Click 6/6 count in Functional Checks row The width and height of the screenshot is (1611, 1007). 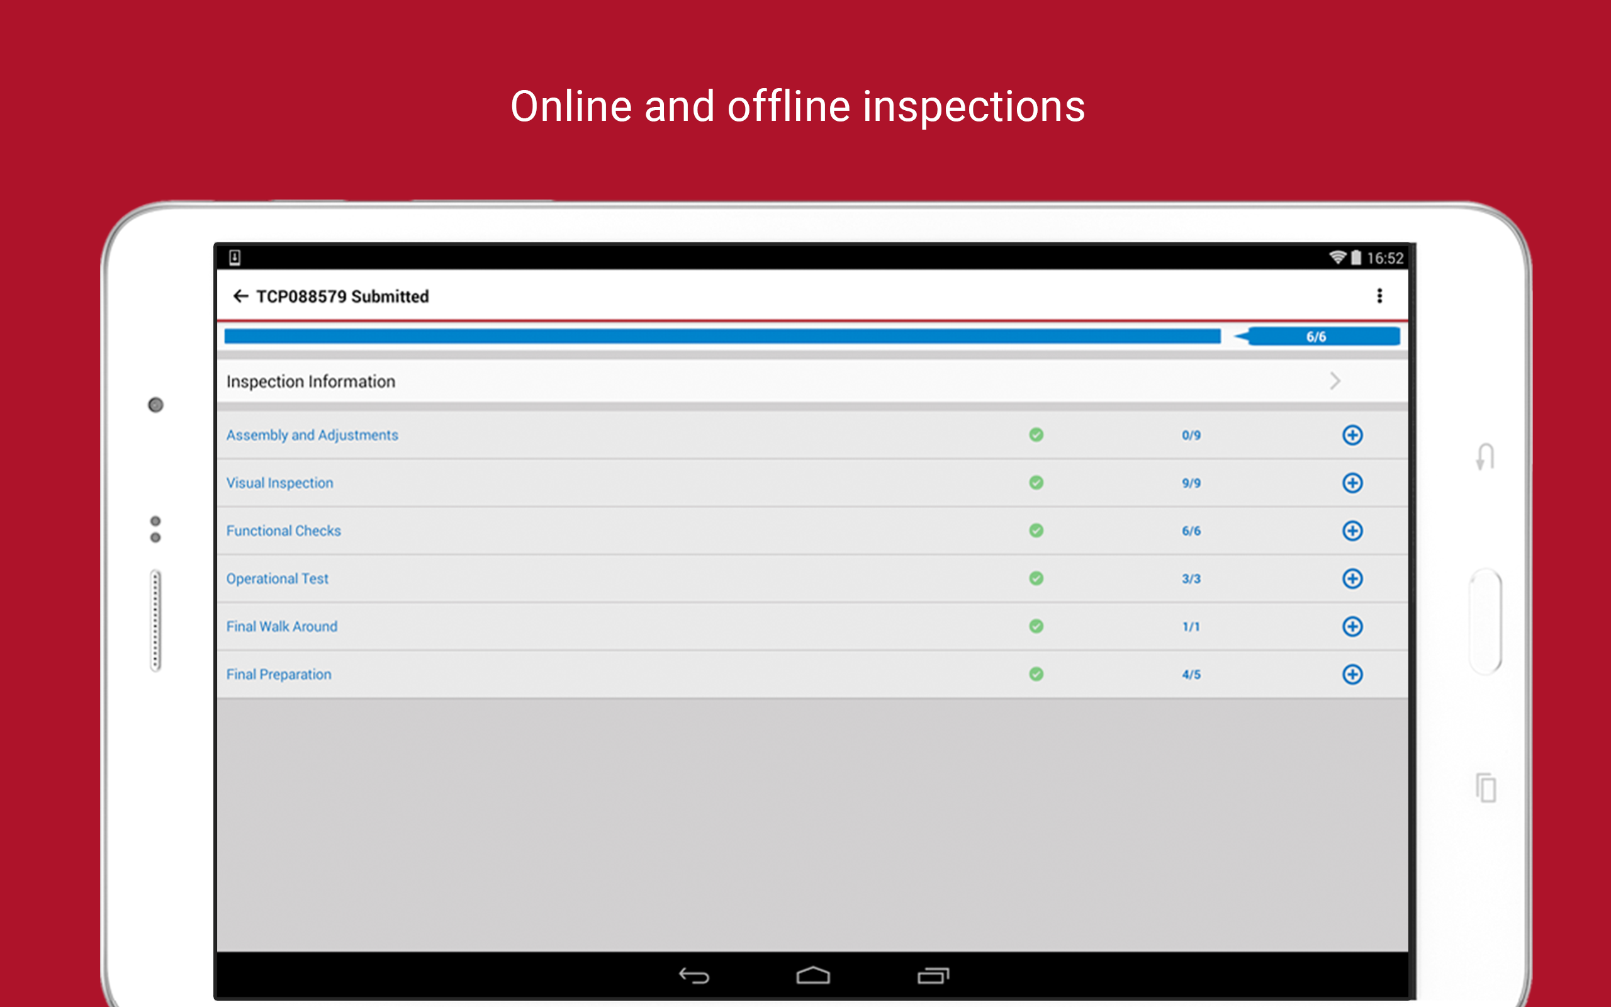1191,531
